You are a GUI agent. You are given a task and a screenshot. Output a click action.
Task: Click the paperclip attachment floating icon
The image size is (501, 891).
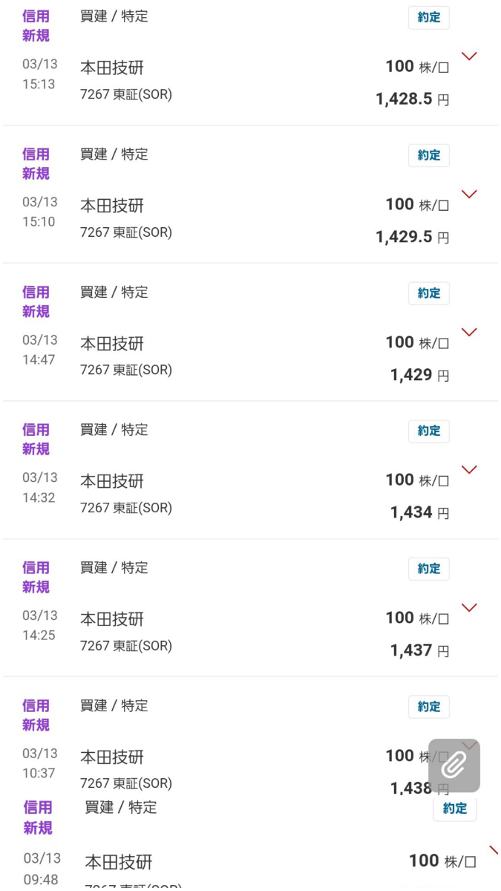click(x=453, y=766)
